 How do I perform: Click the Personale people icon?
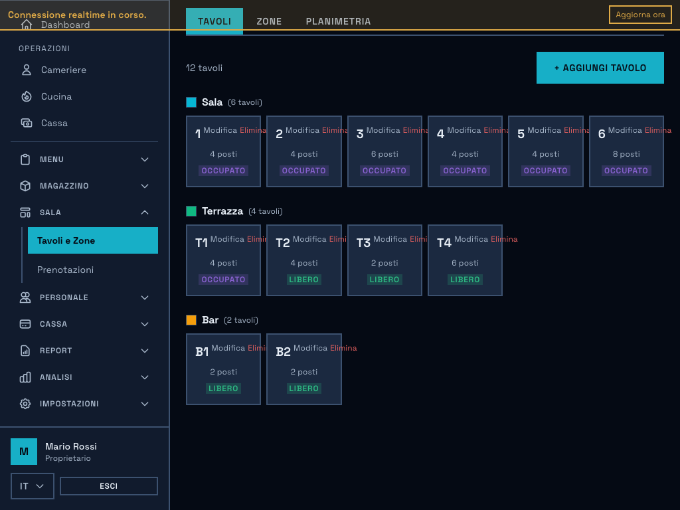point(25,297)
